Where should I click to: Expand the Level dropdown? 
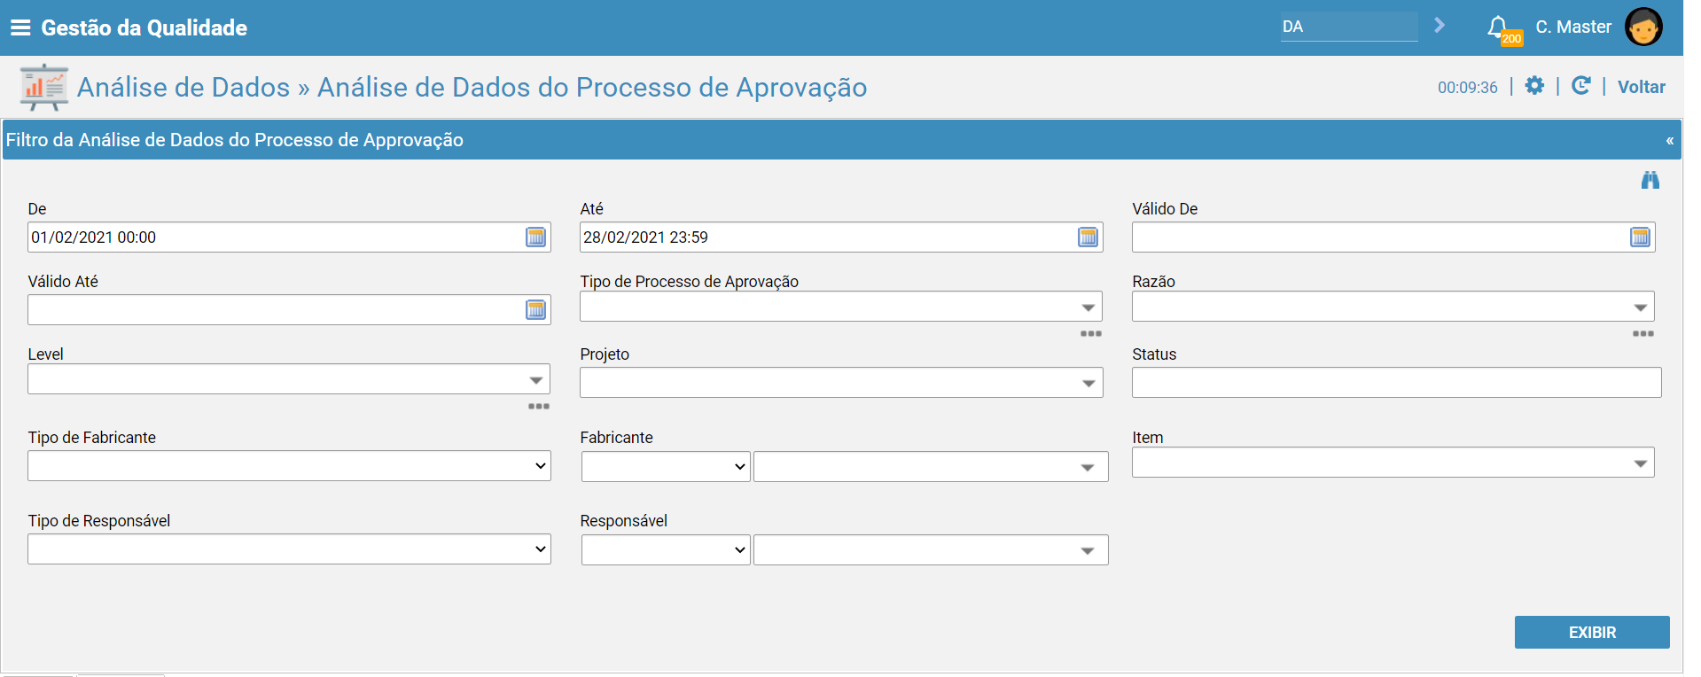coord(536,380)
